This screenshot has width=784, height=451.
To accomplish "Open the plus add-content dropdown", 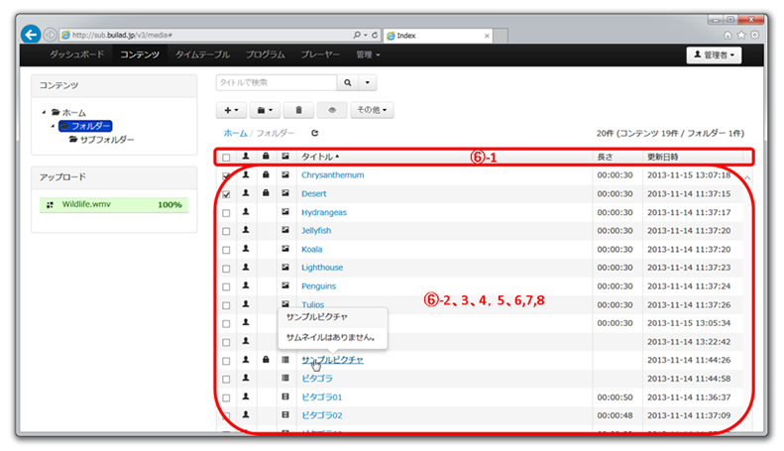I will point(231,110).
